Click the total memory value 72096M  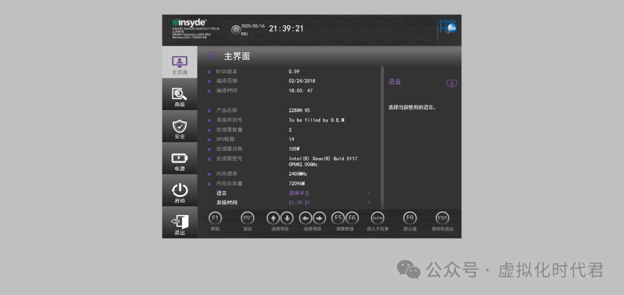click(x=297, y=183)
